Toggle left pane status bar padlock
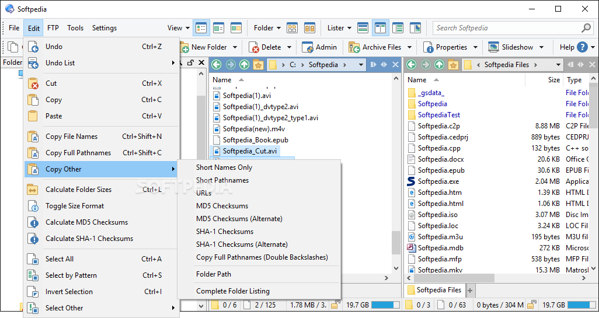This screenshot has width=599, height=318. pos(336,305)
